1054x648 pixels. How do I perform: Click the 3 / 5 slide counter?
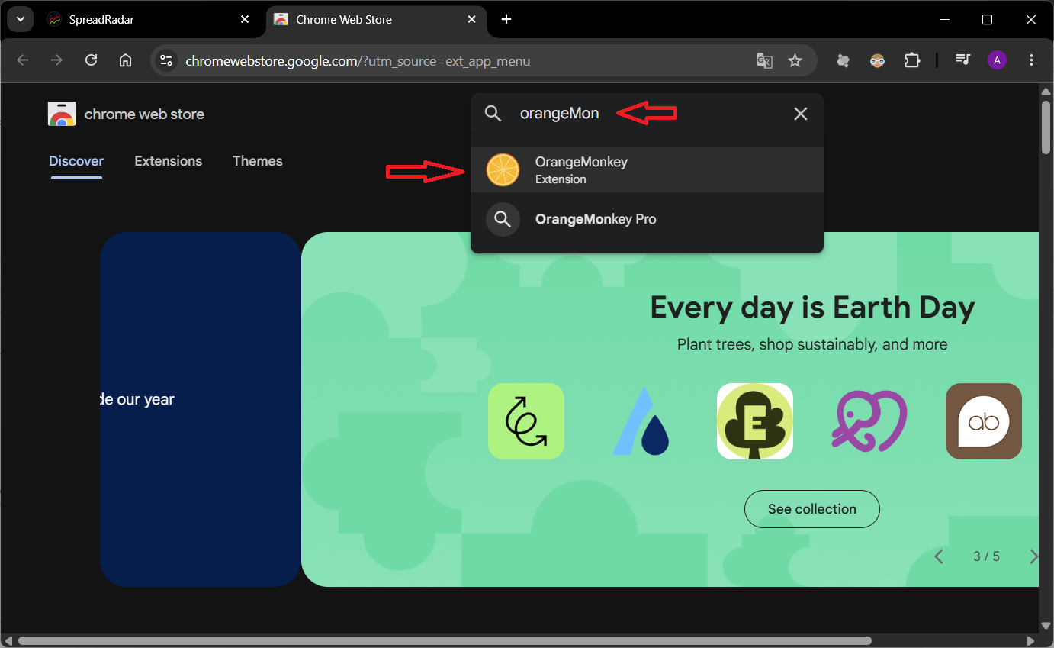(986, 556)
